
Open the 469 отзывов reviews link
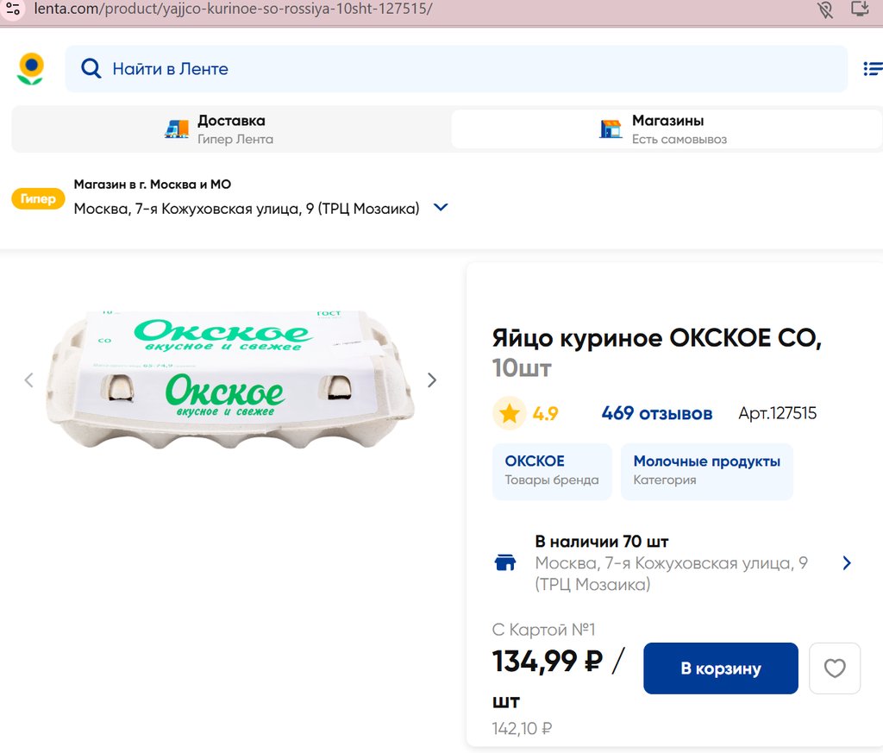[657, 414]
